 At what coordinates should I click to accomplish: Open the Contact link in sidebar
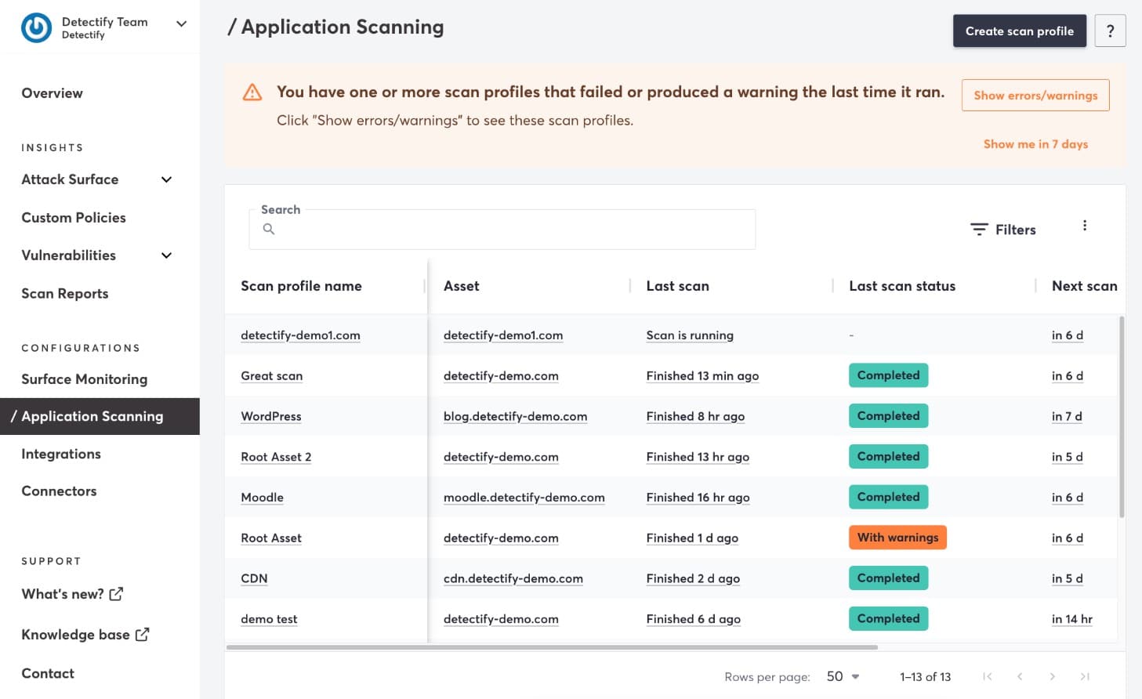48,673
